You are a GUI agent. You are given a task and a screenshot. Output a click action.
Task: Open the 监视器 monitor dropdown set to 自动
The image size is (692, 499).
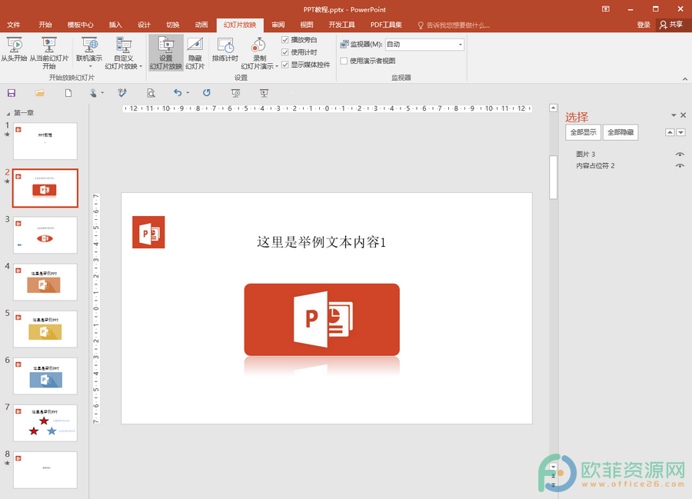coord(424,44)
